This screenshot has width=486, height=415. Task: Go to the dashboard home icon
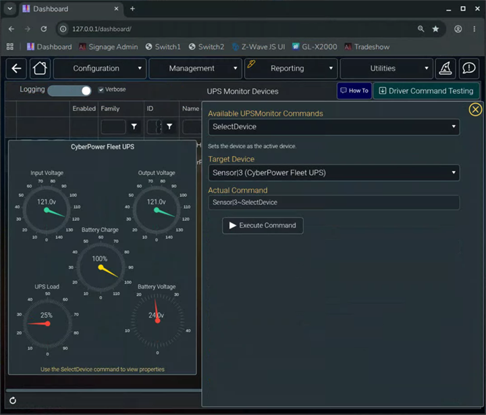(x=40, y=68)
